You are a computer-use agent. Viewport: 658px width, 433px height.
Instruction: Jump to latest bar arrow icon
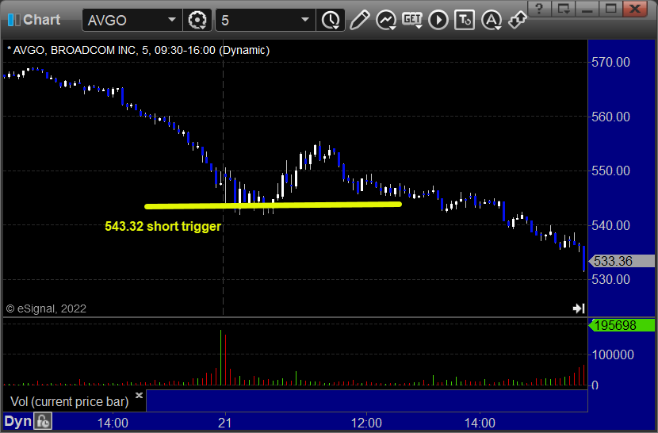pos(579,308)
